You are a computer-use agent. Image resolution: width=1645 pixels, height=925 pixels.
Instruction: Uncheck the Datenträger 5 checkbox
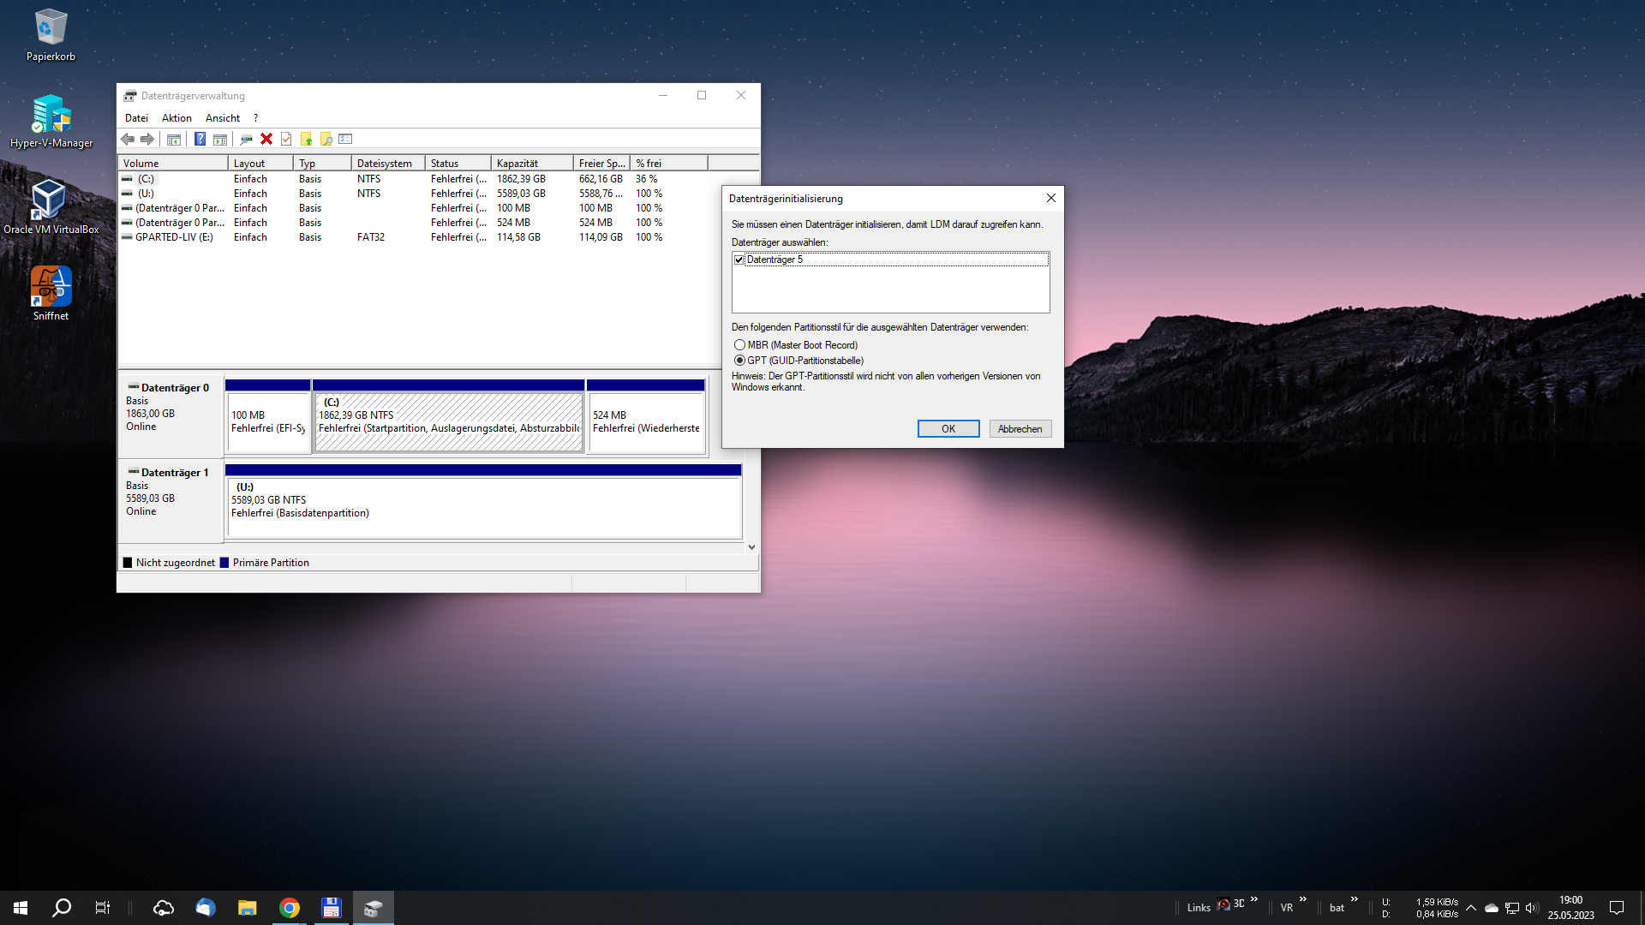[739, 260]
